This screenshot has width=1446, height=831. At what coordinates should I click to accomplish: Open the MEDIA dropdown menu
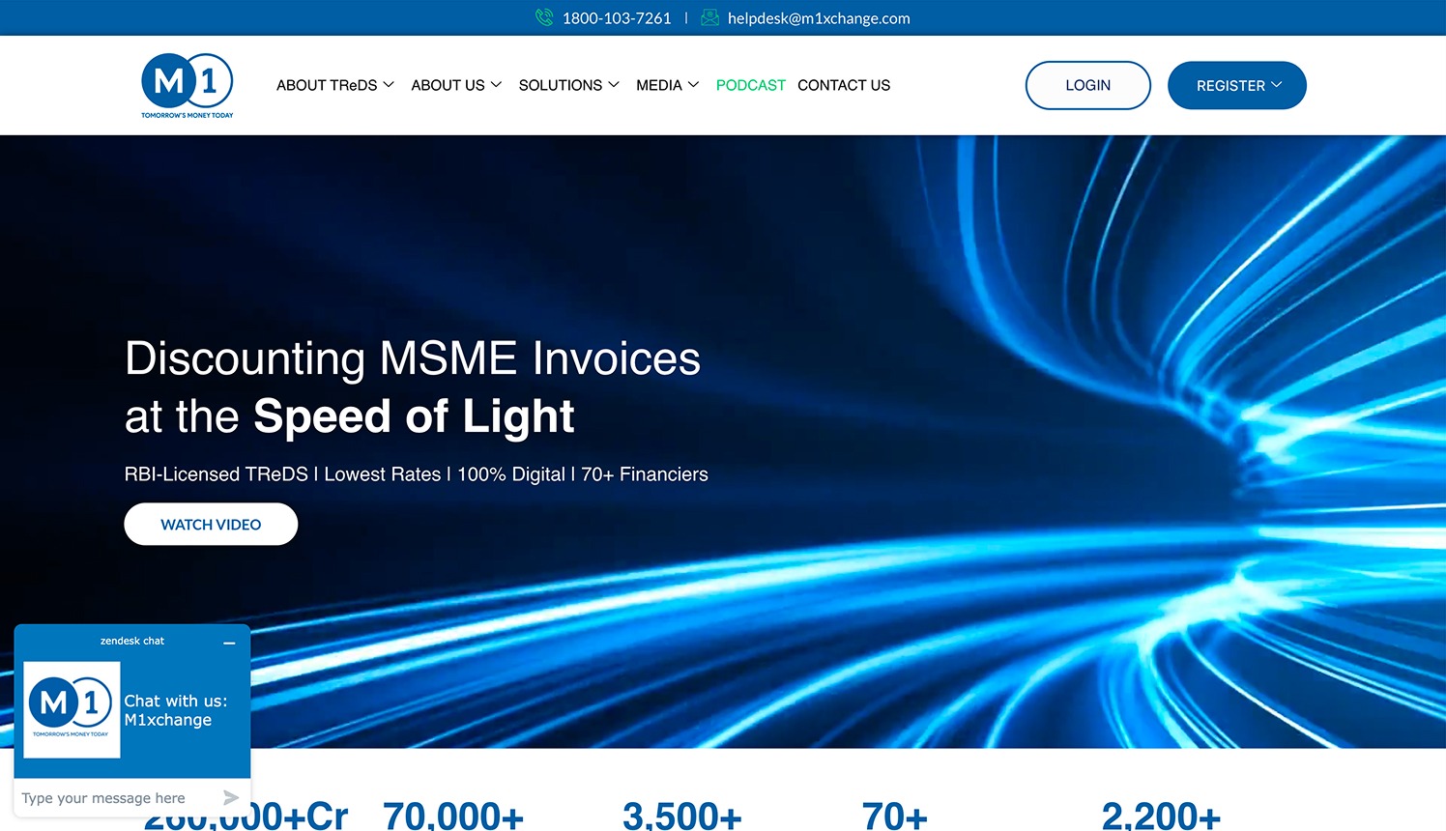tap(668, 85)
